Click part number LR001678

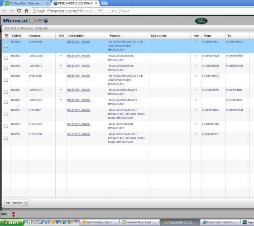(x=36, y=100)
